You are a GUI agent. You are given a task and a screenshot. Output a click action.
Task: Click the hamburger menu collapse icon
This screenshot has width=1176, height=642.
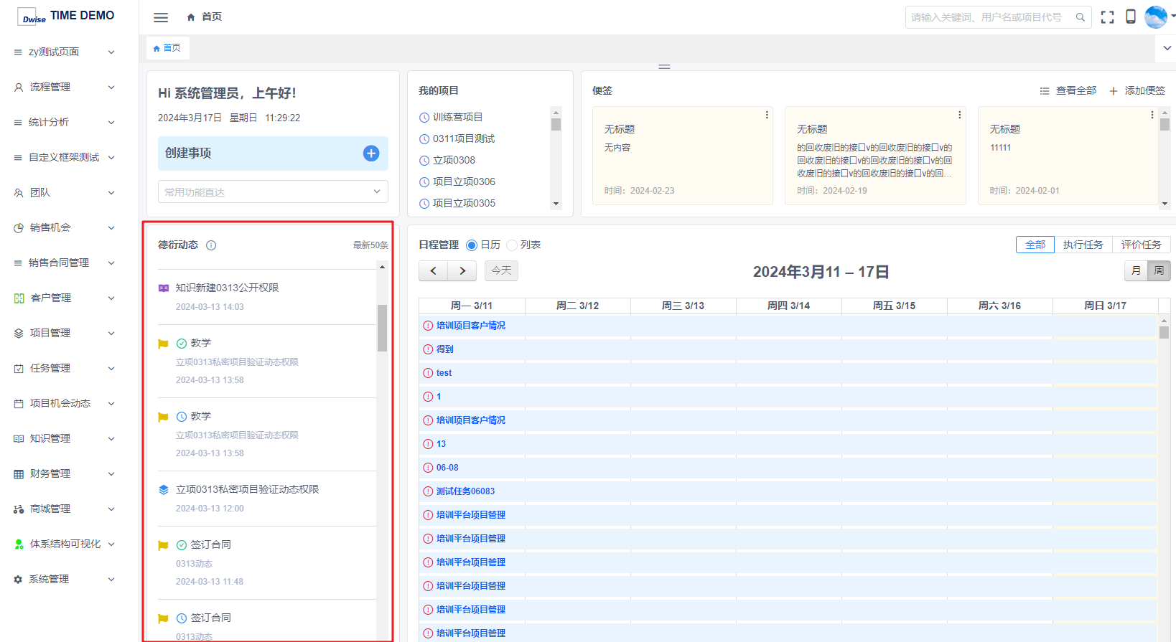(x=161, y=17)
